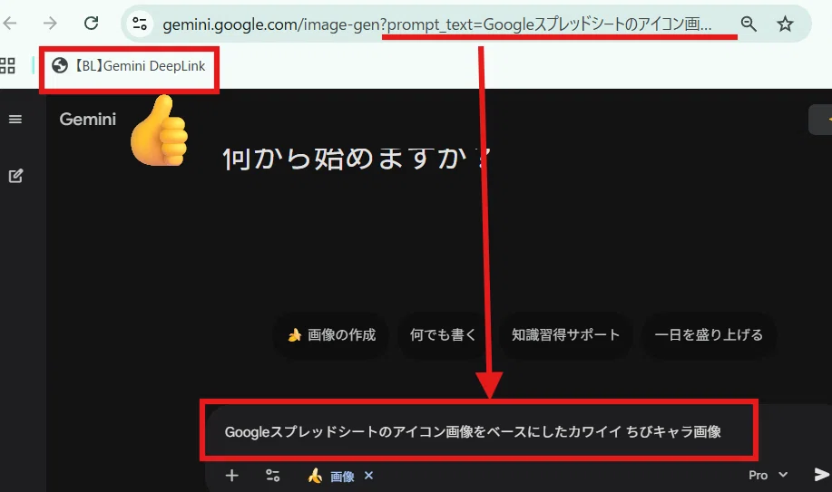Viewport: 832px width, 492px height.
Task: Click the 画像 tool chip with banana icon
Action: coord(332,476)
